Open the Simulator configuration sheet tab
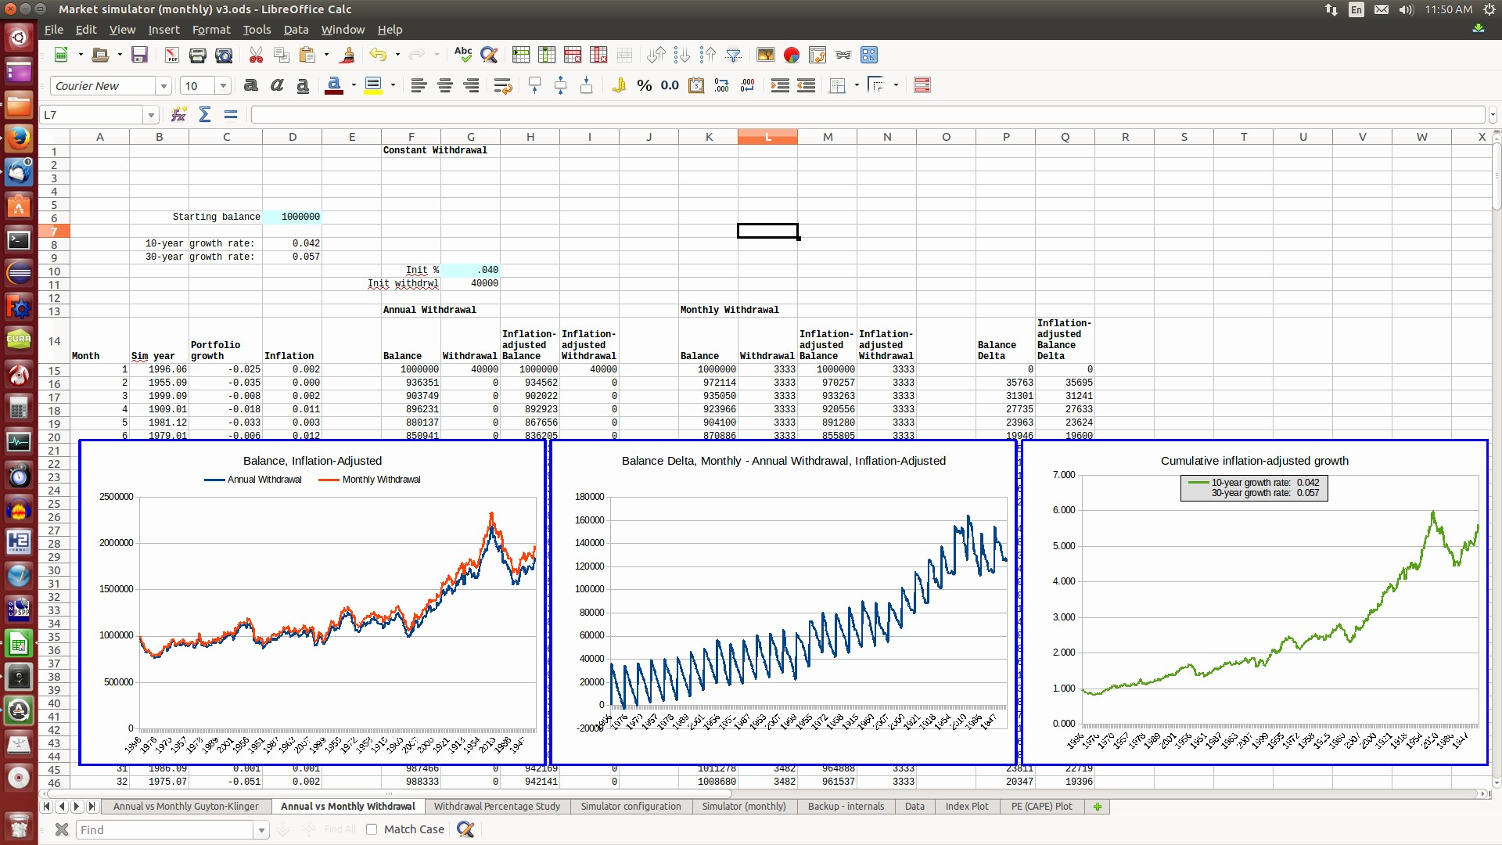The width and height of the screenshot is (1502, 845). pos(631,807)
